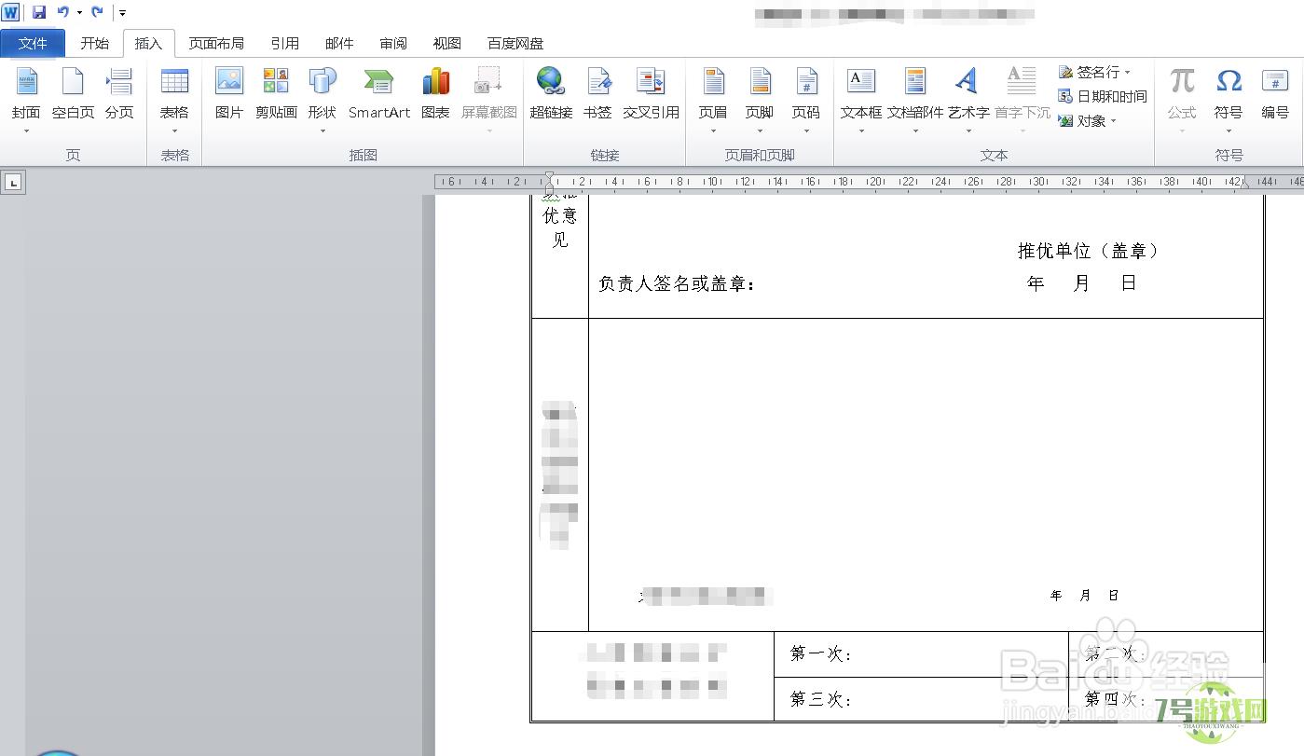Click the text 推优单位（盖章）
1304x756 pixels.
pos(1089,251)
